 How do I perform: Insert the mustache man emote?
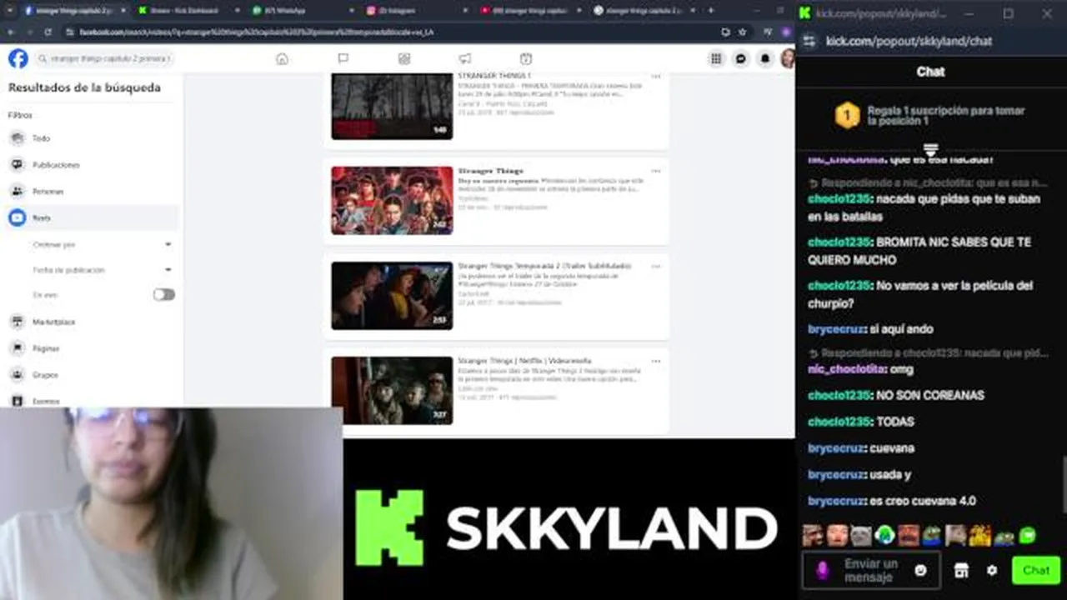909,535
